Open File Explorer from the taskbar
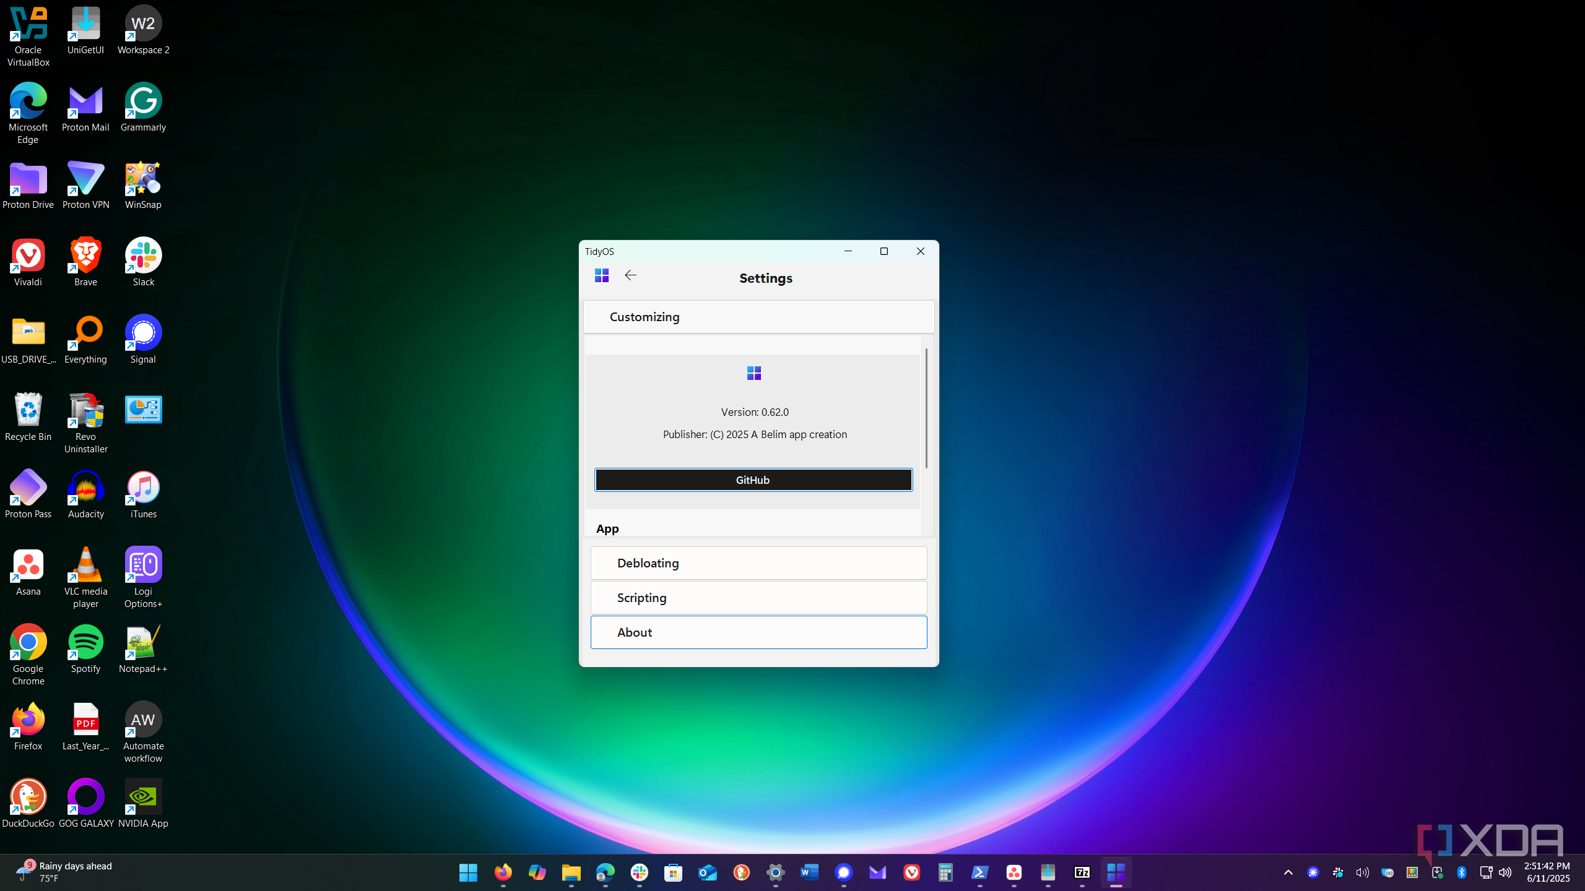The image size is (1585, 891). pos(571,872)
